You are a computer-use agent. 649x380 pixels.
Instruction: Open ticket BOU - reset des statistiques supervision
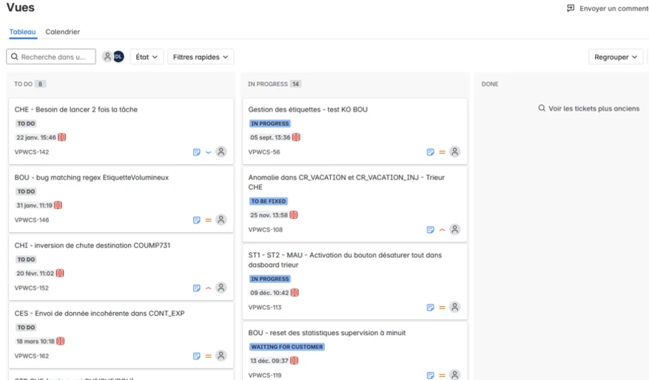(327, 333)
